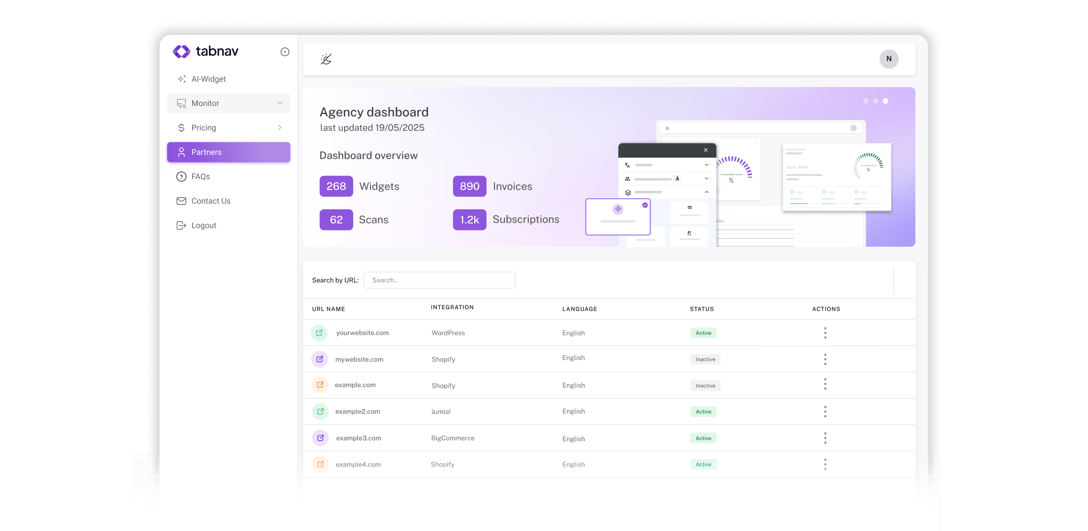Click the accessibility icon in the top bar

pos(326,59)
